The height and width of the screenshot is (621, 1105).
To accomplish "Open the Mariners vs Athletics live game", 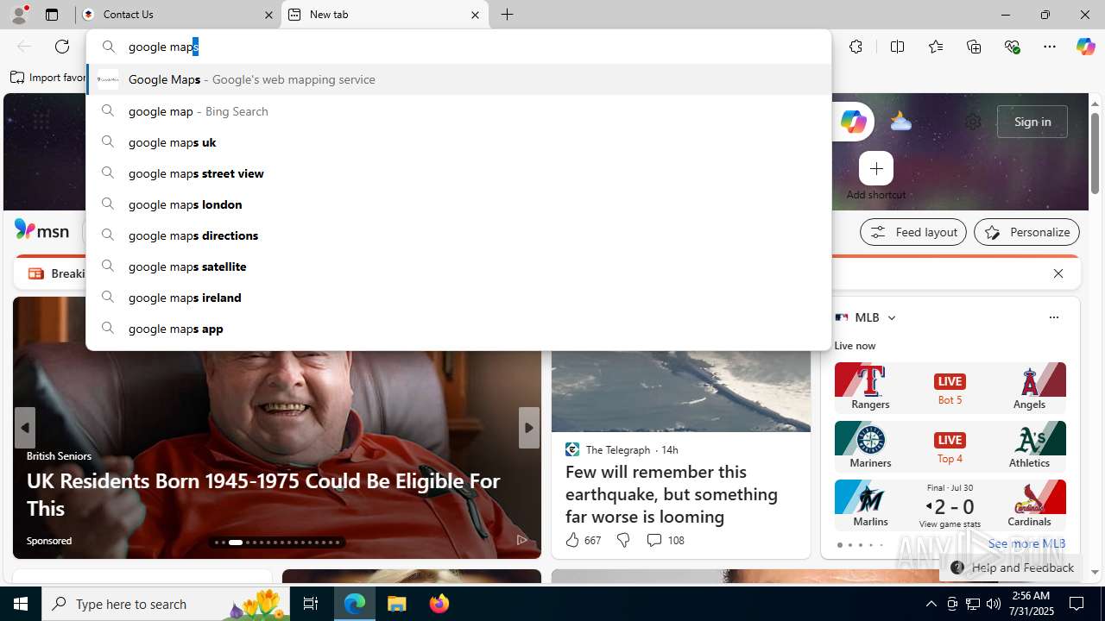I will click(x=950, y=446).
